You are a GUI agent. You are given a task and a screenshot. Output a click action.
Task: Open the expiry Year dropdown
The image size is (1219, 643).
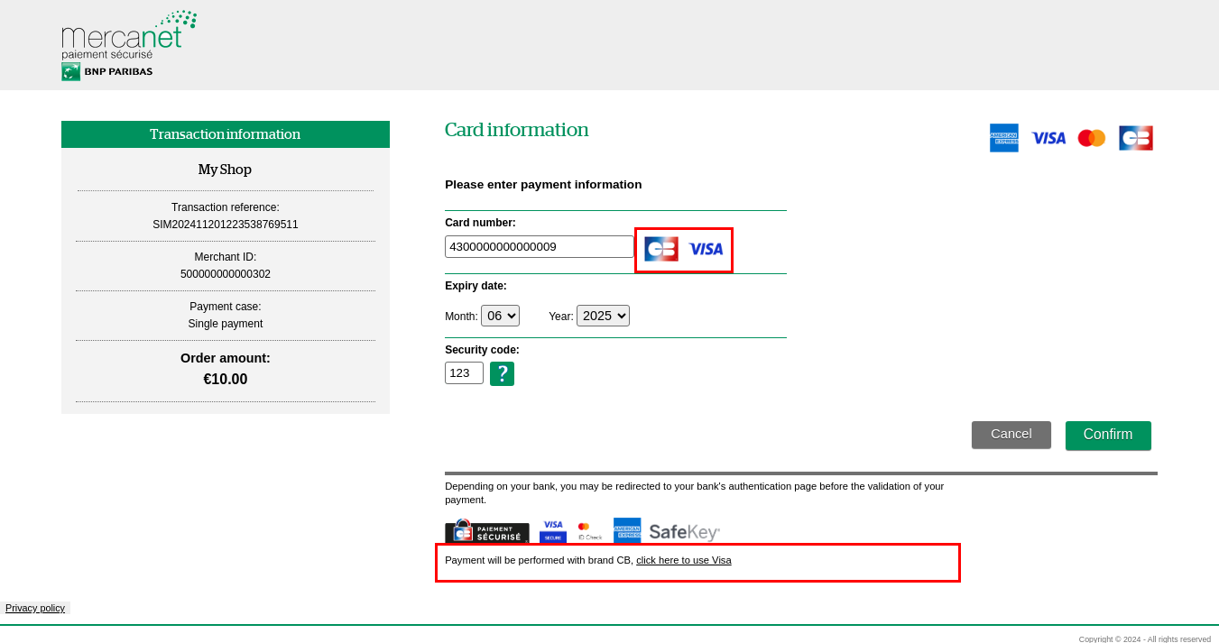[x=603, y=315]
